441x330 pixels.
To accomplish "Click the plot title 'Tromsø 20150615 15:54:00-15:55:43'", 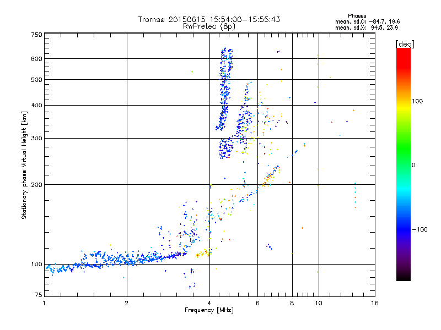I will (x=209, y=19).
